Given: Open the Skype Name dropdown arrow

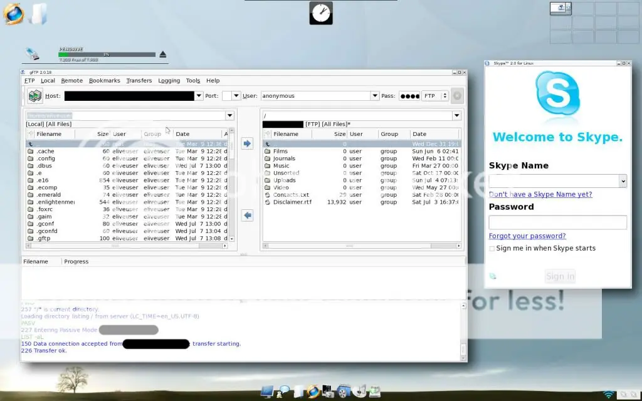Looking at the screenshot, I should (623, 181).
